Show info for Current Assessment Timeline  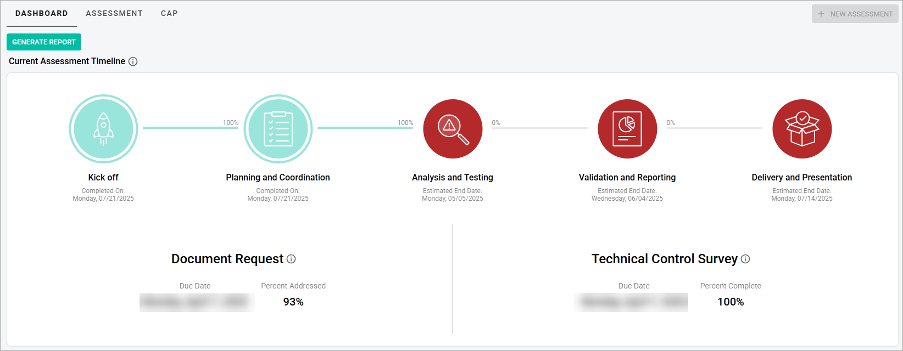coord(133,61)
